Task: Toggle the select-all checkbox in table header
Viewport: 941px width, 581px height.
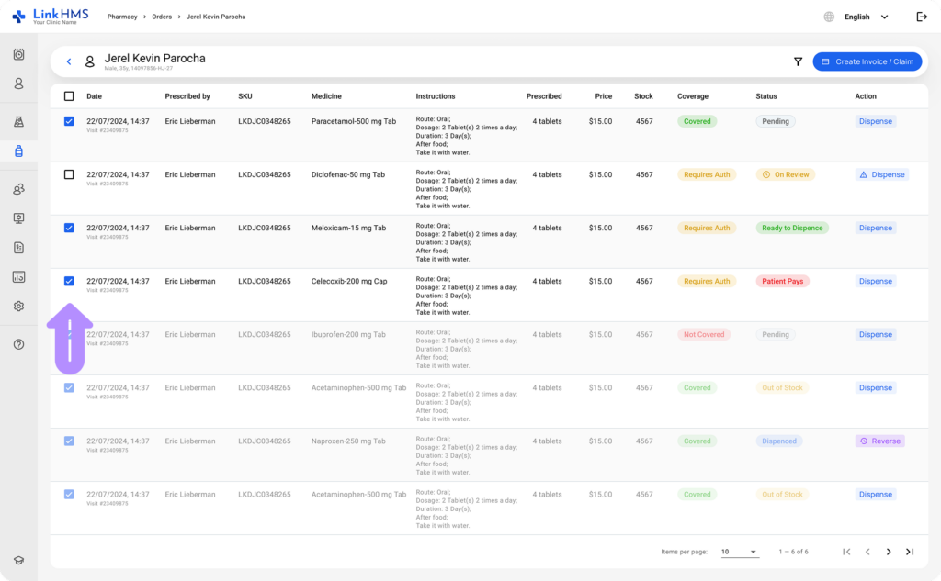Action: click(x=69, y=96)
